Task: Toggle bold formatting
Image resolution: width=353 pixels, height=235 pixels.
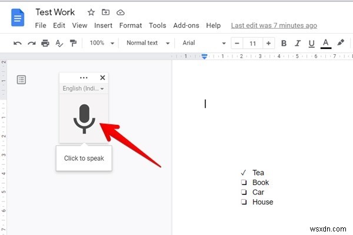Action: click(284, 43)
